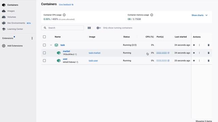
Task: Copy the market container ID
Action: 76,55
